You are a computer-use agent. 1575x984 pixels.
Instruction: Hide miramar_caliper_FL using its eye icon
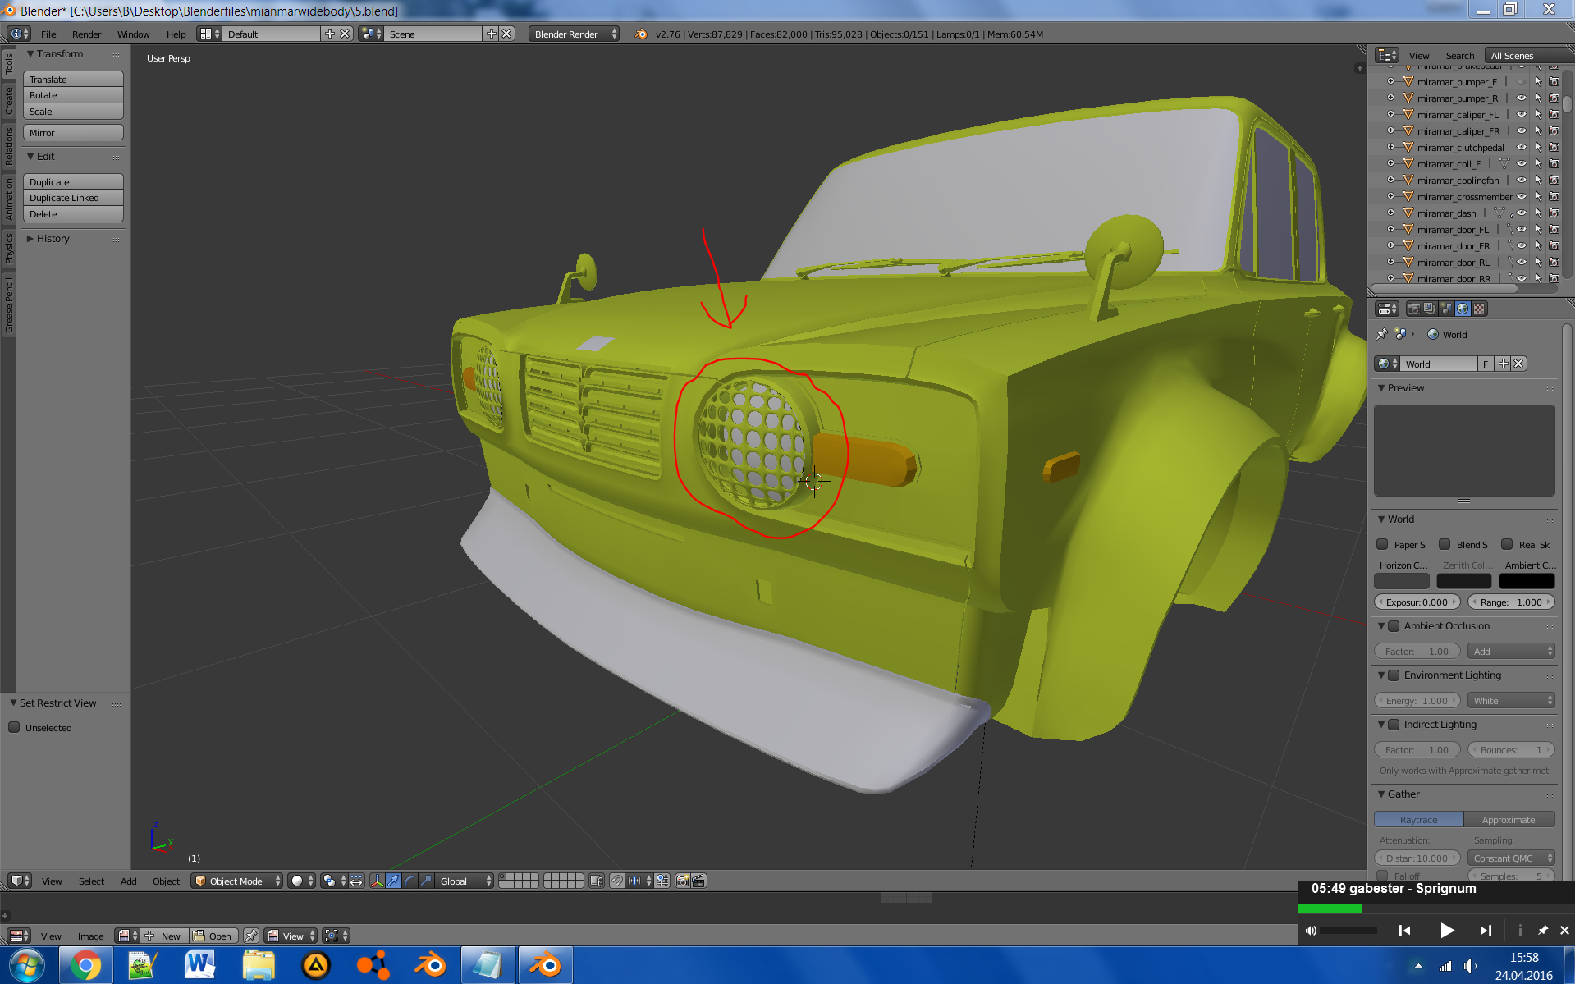1522,114
